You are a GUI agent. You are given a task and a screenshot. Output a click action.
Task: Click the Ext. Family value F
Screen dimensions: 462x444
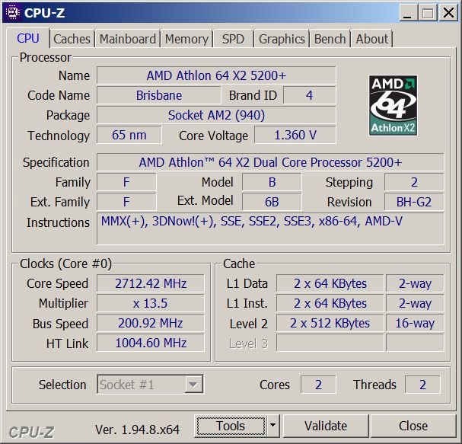coord(126,202)
